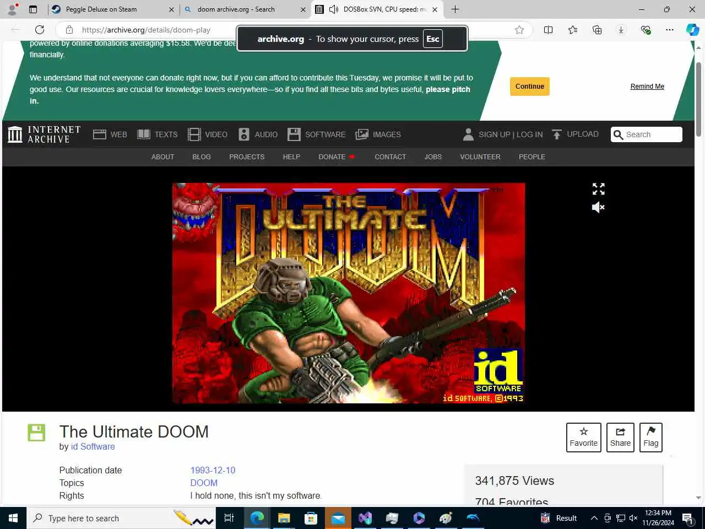The height and width of the screenshot is (529, 705).
Task: Open the Internet Archive home logo
Action: click(x=44, y=134)
